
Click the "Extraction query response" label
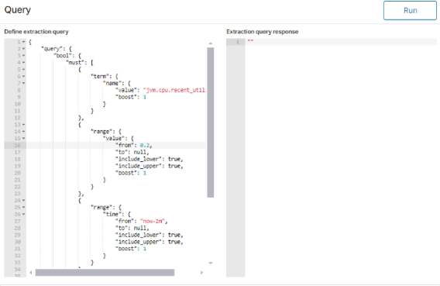coord(263,32)
